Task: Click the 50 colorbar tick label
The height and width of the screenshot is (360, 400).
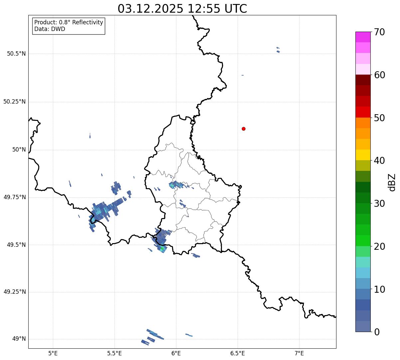Action: (379, 118)
